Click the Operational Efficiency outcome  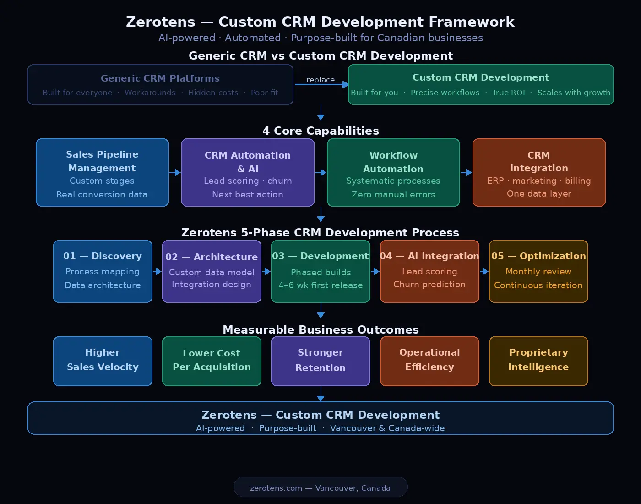429,361
